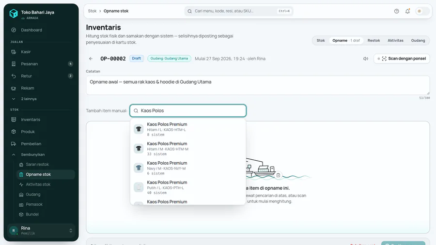Screen dimensions: 436x245
Task: Click the global search field
Action: pyautogui.click(x=238, y=11)
